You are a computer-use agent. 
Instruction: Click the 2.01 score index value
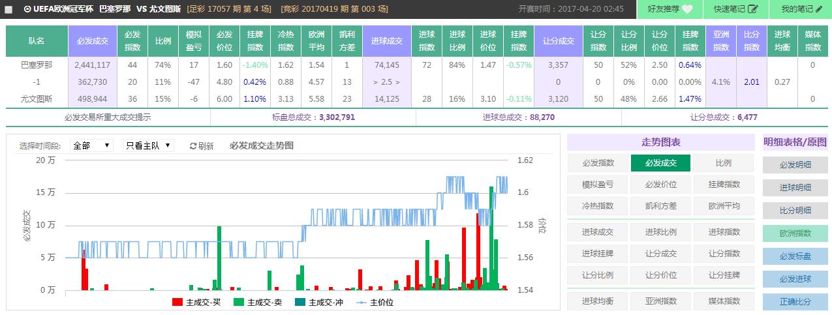(x=752, y=82)
